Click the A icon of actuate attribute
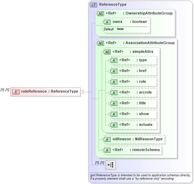The height and width of the screenshot is (184, 194). [x=114, y=125]
